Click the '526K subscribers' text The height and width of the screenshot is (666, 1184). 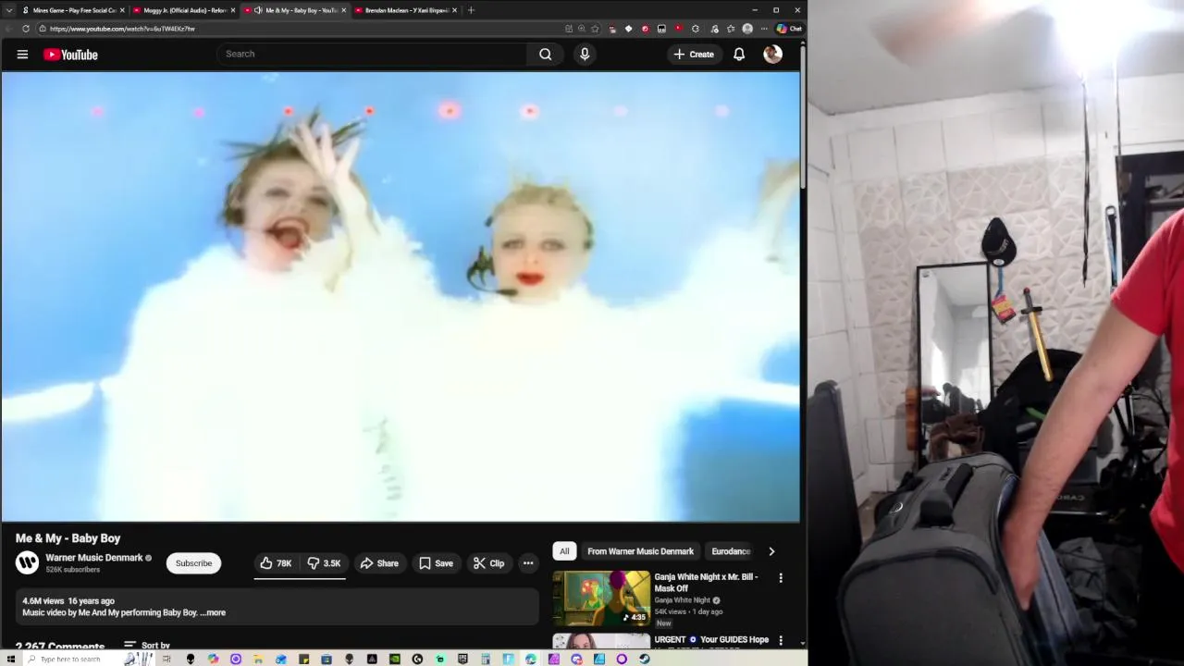click(72, 570)
